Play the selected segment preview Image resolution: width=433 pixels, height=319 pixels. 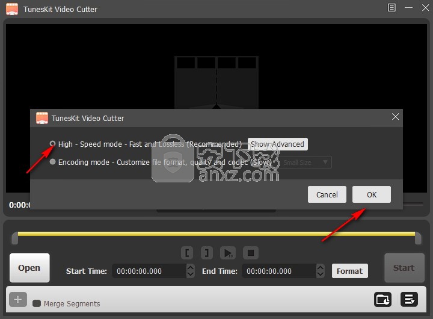[x=228, y=253]
